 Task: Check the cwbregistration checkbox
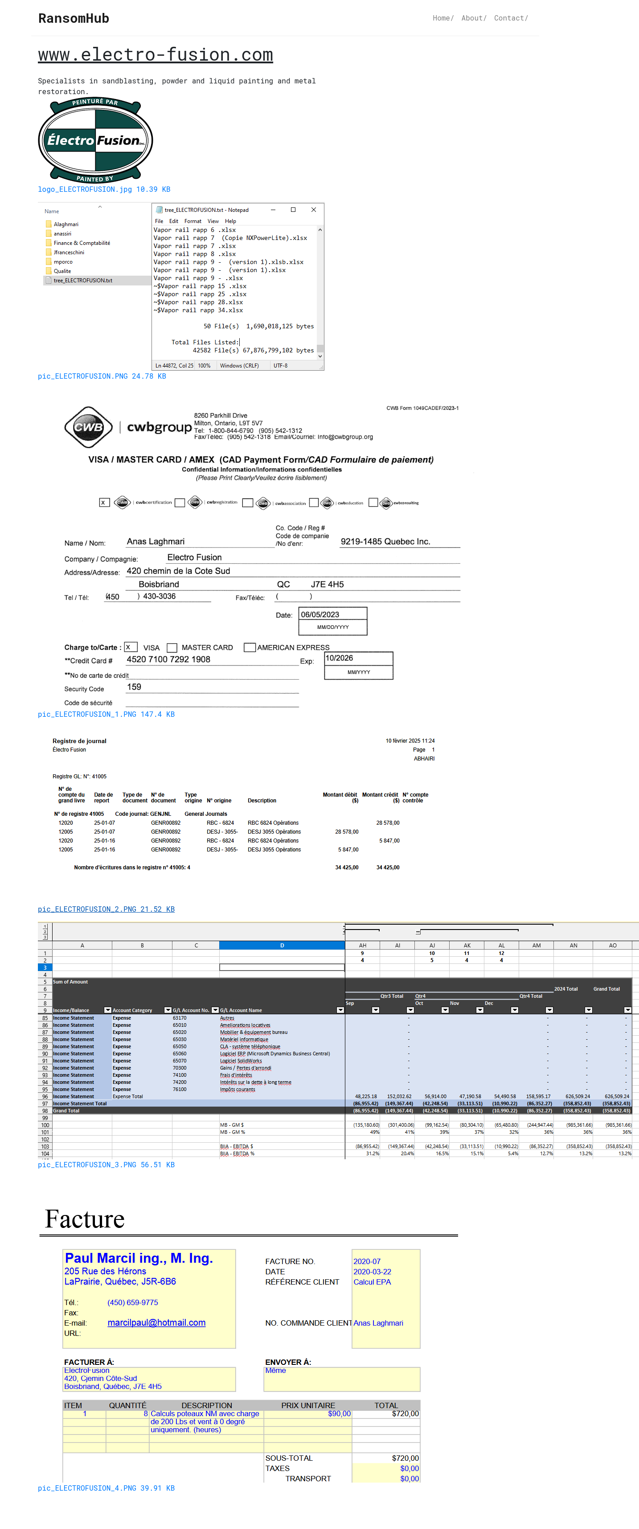pyautogui.click(x=180, y=503)
